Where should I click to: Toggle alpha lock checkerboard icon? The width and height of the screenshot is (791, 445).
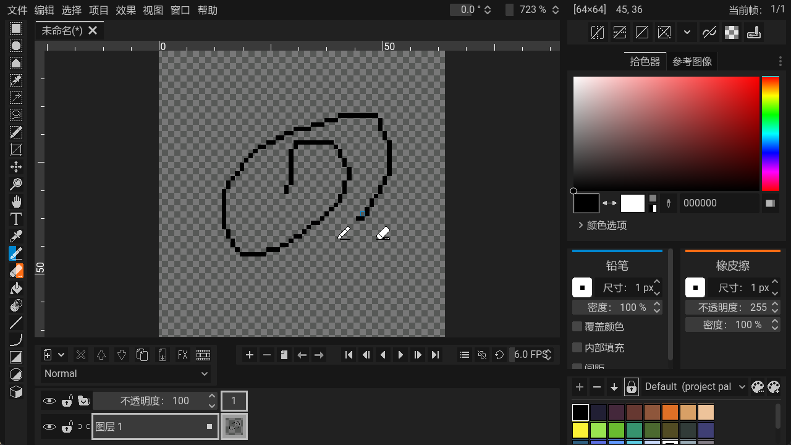[x=732, y=32]
